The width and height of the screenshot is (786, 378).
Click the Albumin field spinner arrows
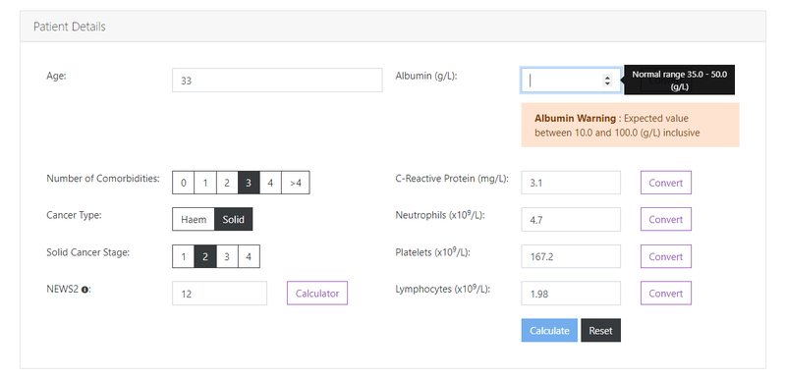point(607,81)
